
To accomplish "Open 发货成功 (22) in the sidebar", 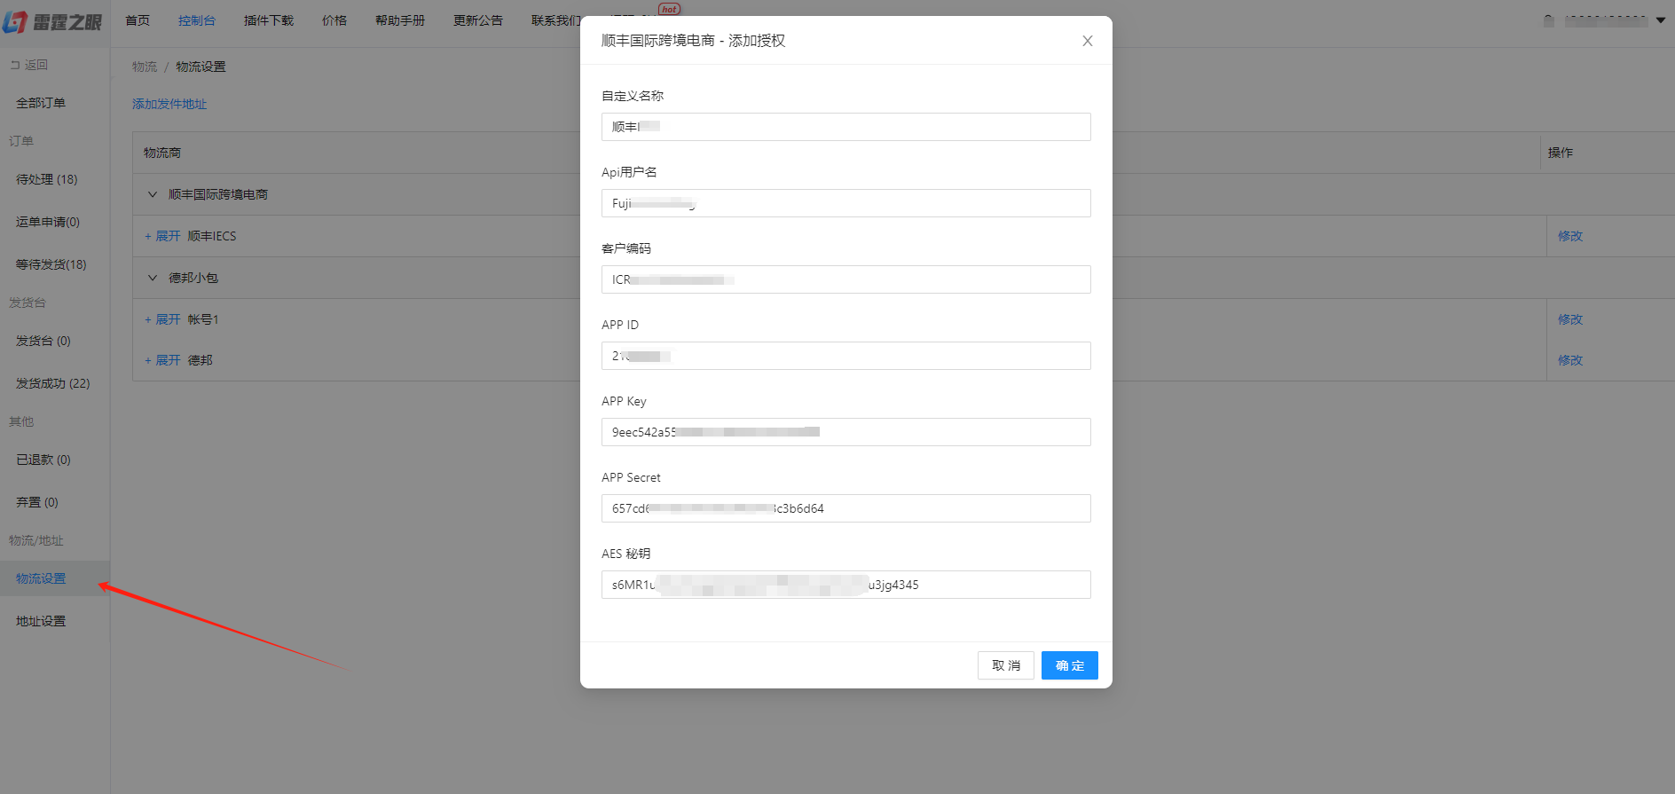I will tap(53, 383).
